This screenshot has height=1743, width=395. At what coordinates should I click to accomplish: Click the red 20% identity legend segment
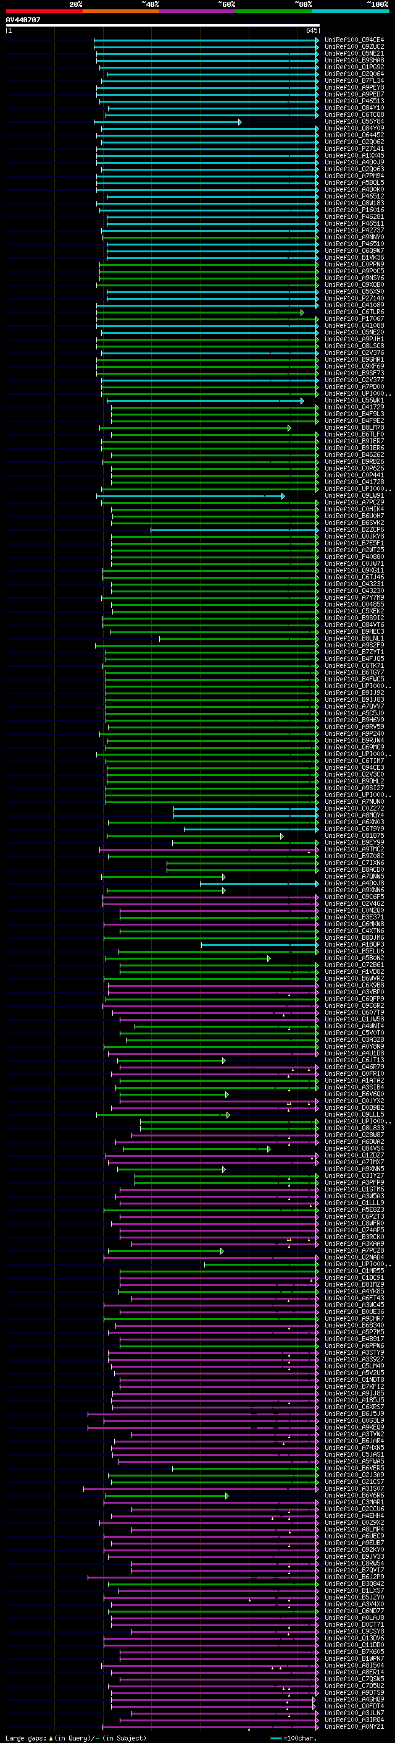44,11
